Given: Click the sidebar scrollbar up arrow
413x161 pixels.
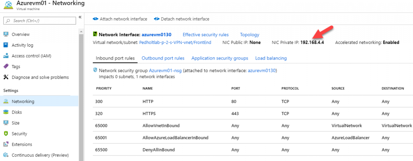Looking at the screenshot, I should [81, 31].
